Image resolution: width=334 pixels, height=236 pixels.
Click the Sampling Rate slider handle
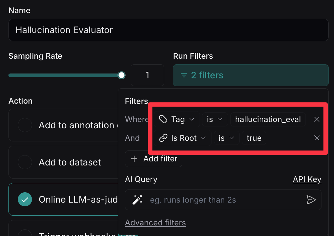click(122, 75)
